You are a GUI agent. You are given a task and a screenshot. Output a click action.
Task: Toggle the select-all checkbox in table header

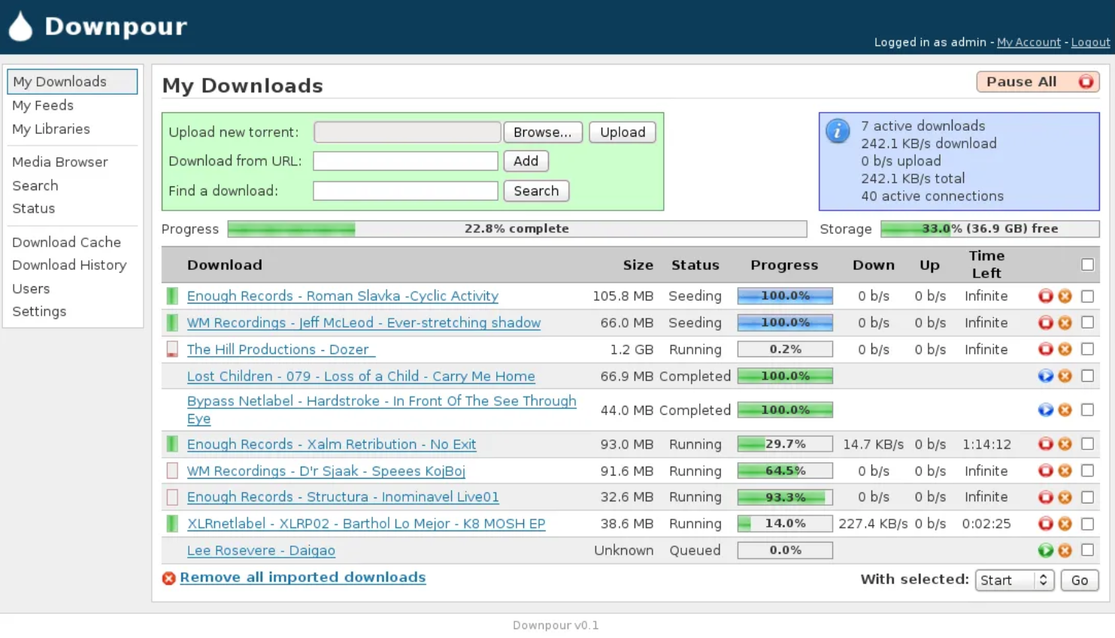[1087, 265]
